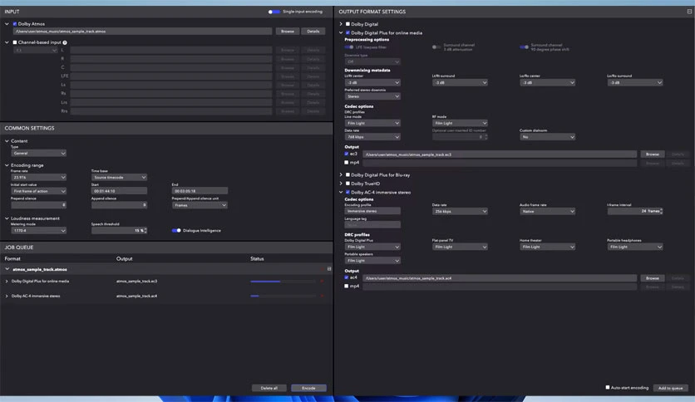Viewport: 695px width, 402px height.
Task: Collapse the Loudness measurement section
Action: pyautogui.click(x=7, y=218)
